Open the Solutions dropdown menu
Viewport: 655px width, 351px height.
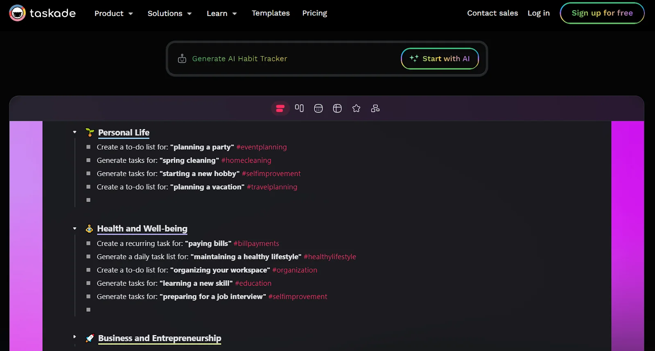tap(169, 14)
